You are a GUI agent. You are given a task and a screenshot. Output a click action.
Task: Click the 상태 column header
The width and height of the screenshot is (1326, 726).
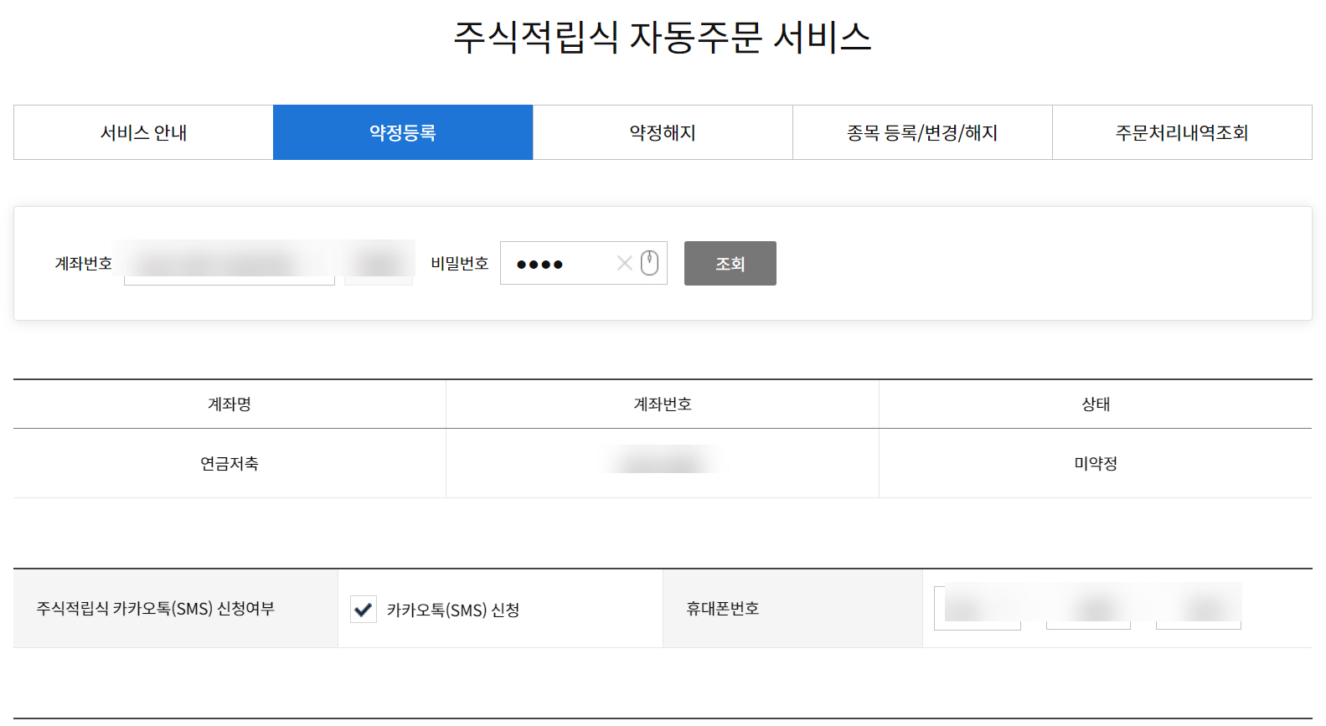coord(1096,404)
